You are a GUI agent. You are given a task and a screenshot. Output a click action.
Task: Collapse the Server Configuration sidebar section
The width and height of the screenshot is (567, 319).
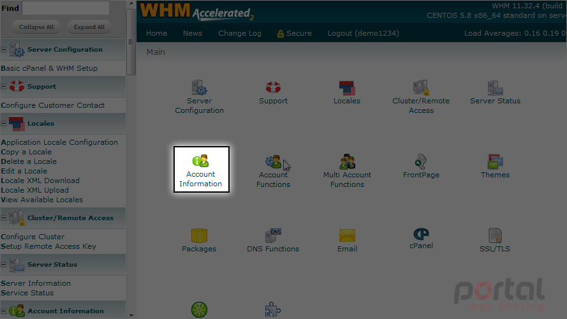[4, 50]
